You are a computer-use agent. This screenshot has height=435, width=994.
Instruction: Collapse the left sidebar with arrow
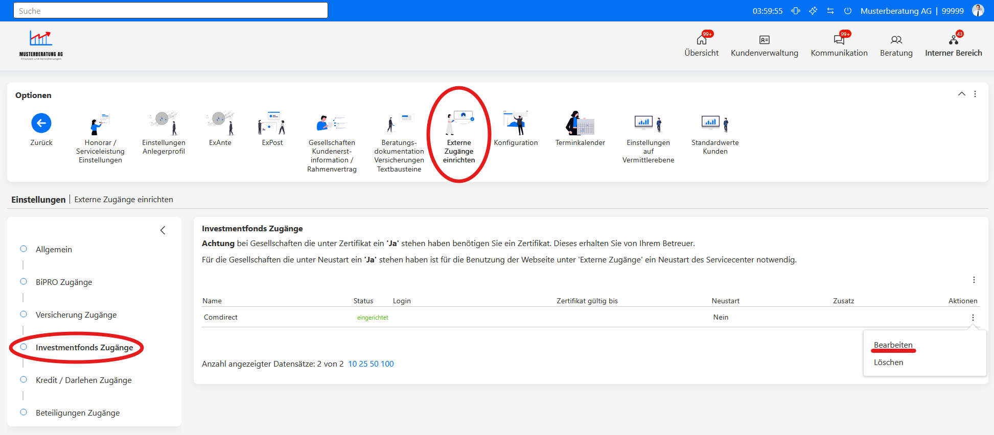pos(163,230)
